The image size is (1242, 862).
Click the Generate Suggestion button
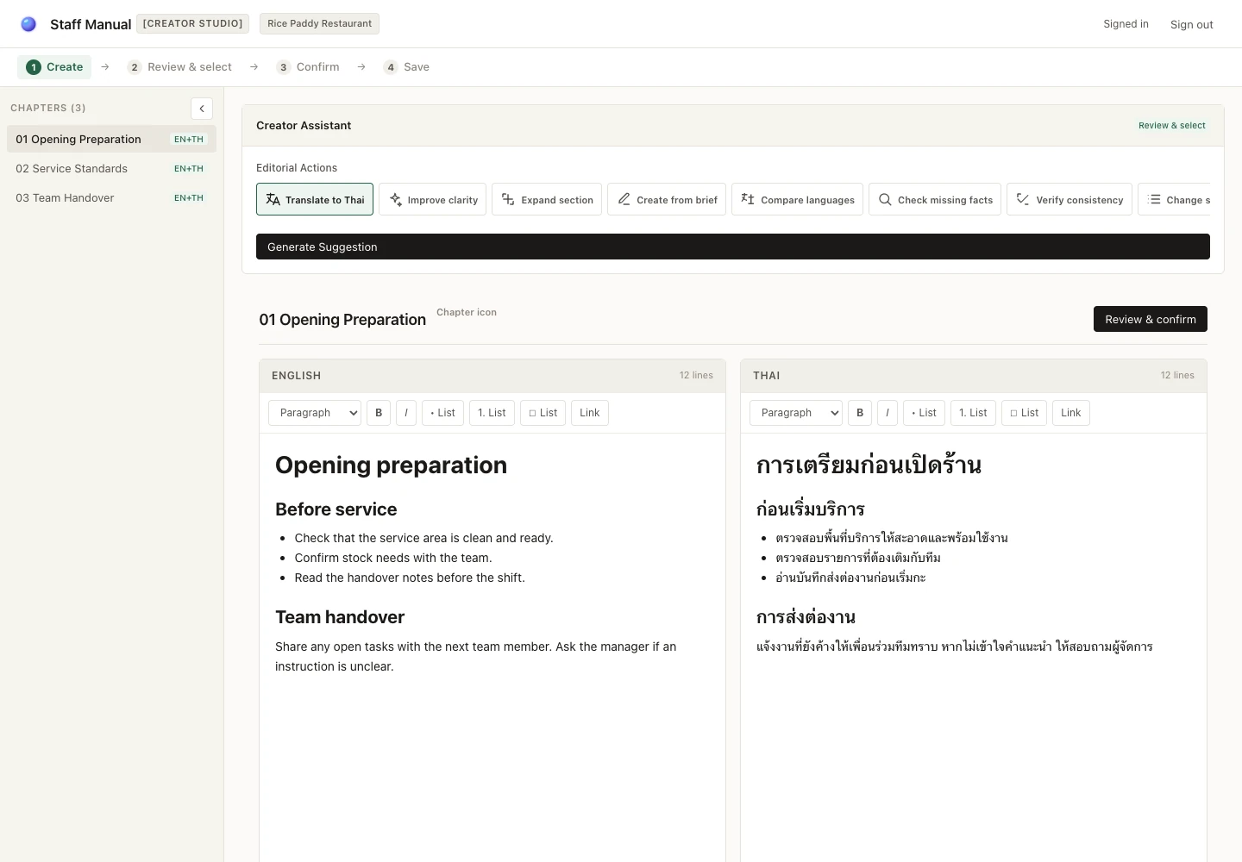tap(733, 247)
